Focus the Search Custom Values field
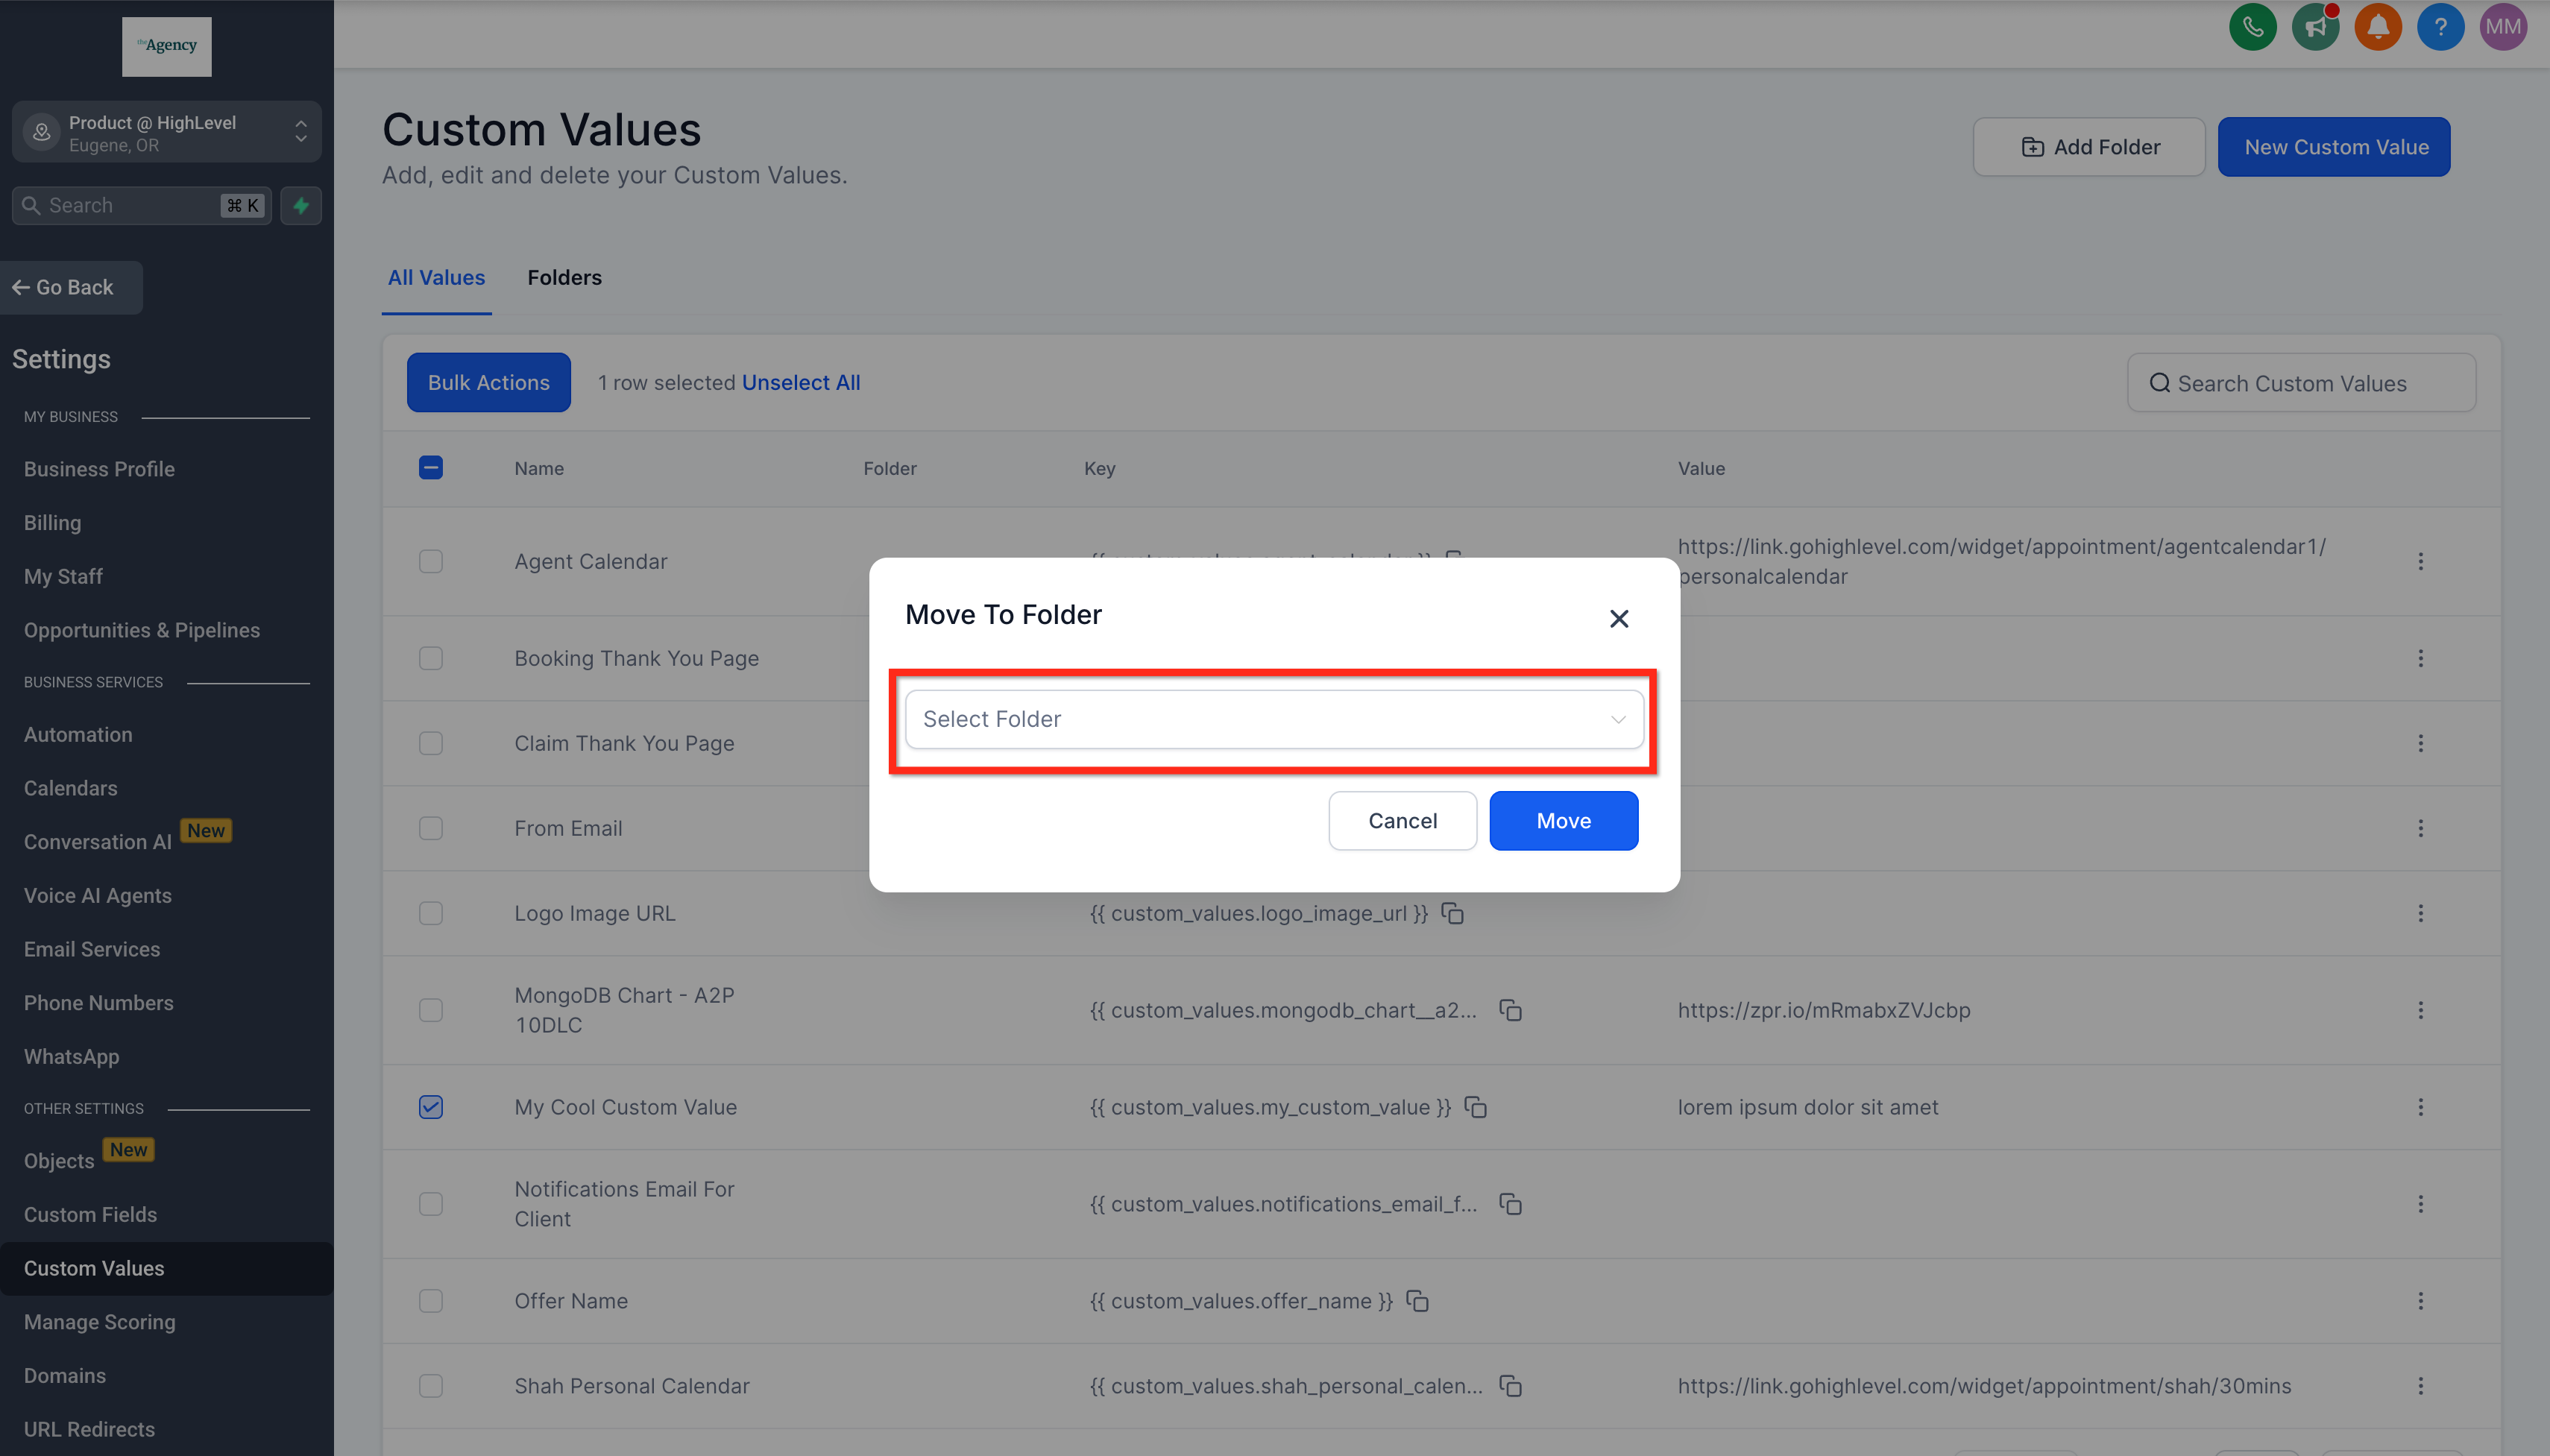Viewport: 2550px width, 1456px height. (2300, 383)
